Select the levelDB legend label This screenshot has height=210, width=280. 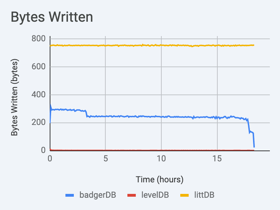155,195
